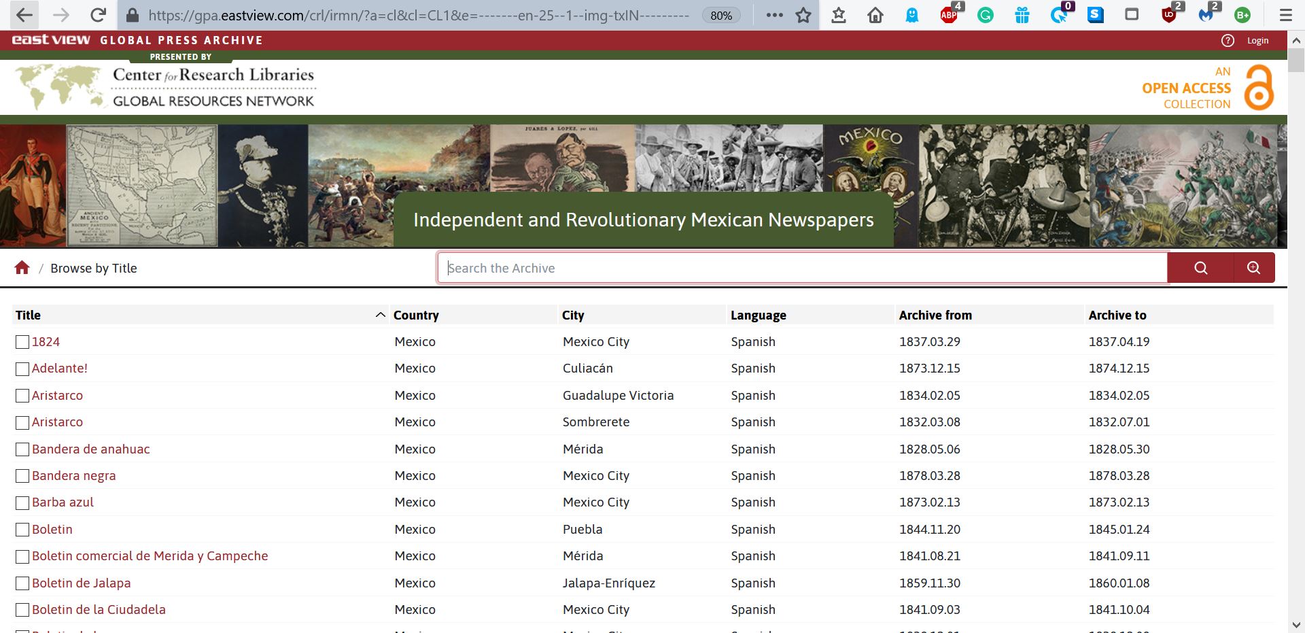Check the box next to 1824
Viewport: 1305px width, 633px height.
(x=22, y=342)
